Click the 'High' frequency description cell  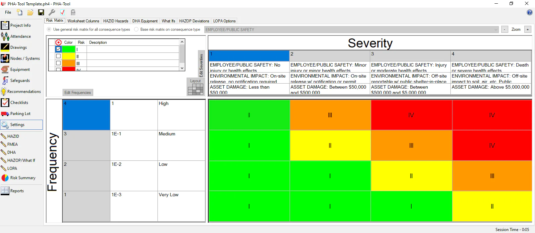(x=181, y=115)
